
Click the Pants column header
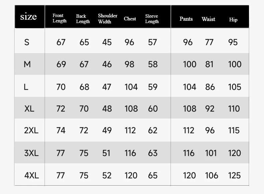[186, 19]
